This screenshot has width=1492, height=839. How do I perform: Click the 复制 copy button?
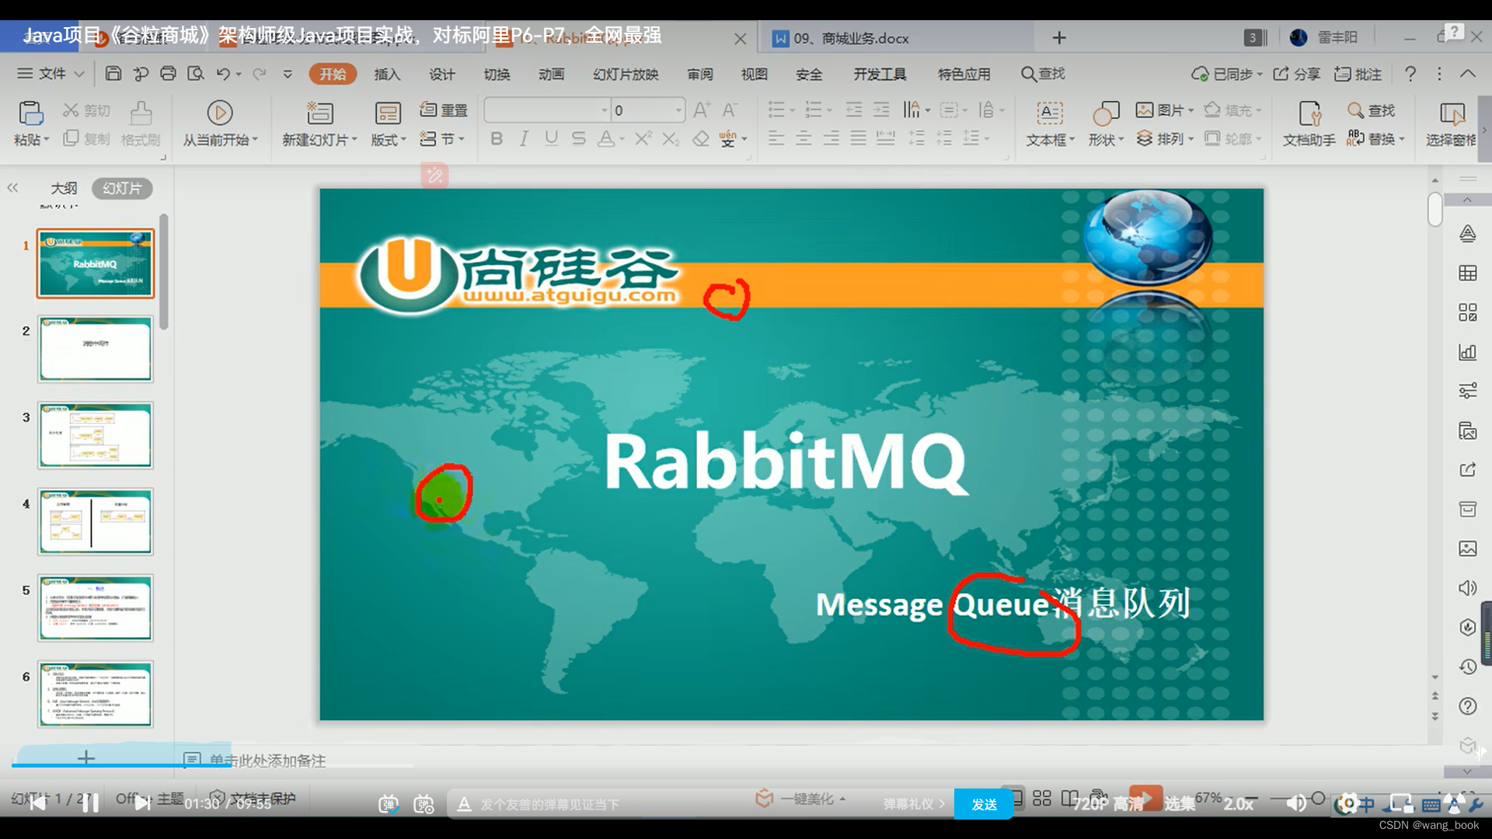coord(86,138)
